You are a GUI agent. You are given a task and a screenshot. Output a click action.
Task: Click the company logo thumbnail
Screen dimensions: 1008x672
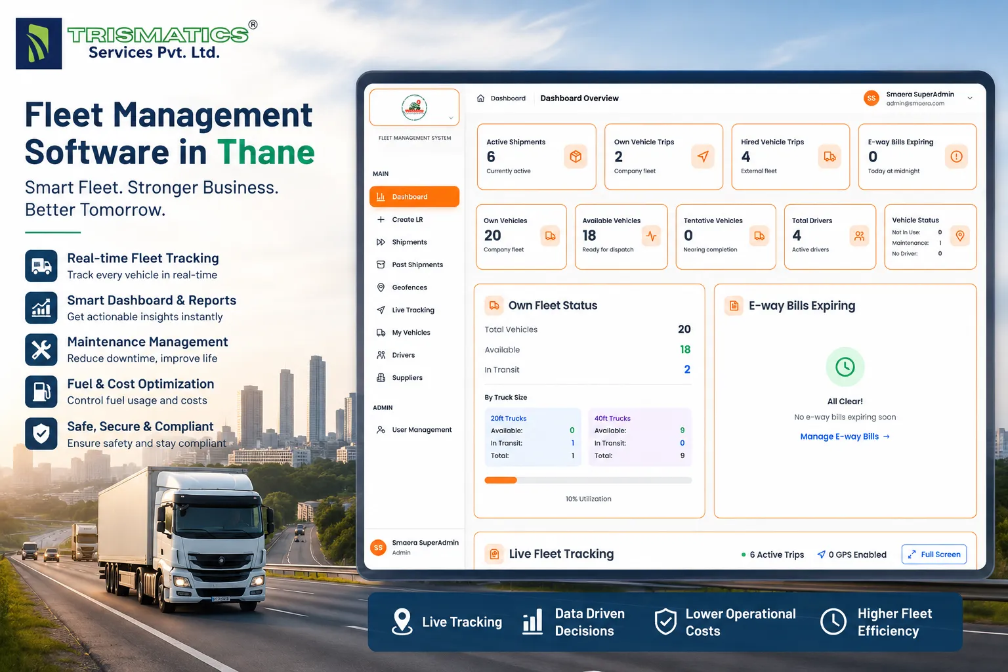[414, 108]
